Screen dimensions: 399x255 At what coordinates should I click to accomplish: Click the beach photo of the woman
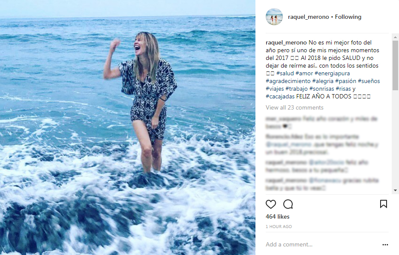click(128, 127)
